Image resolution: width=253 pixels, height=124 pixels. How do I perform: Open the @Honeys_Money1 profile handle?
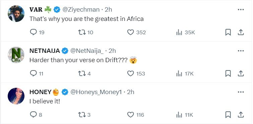click(96, 92)
